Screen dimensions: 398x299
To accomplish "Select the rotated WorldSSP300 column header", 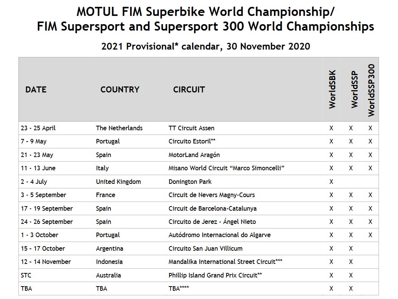I will (x=372, y=90).
